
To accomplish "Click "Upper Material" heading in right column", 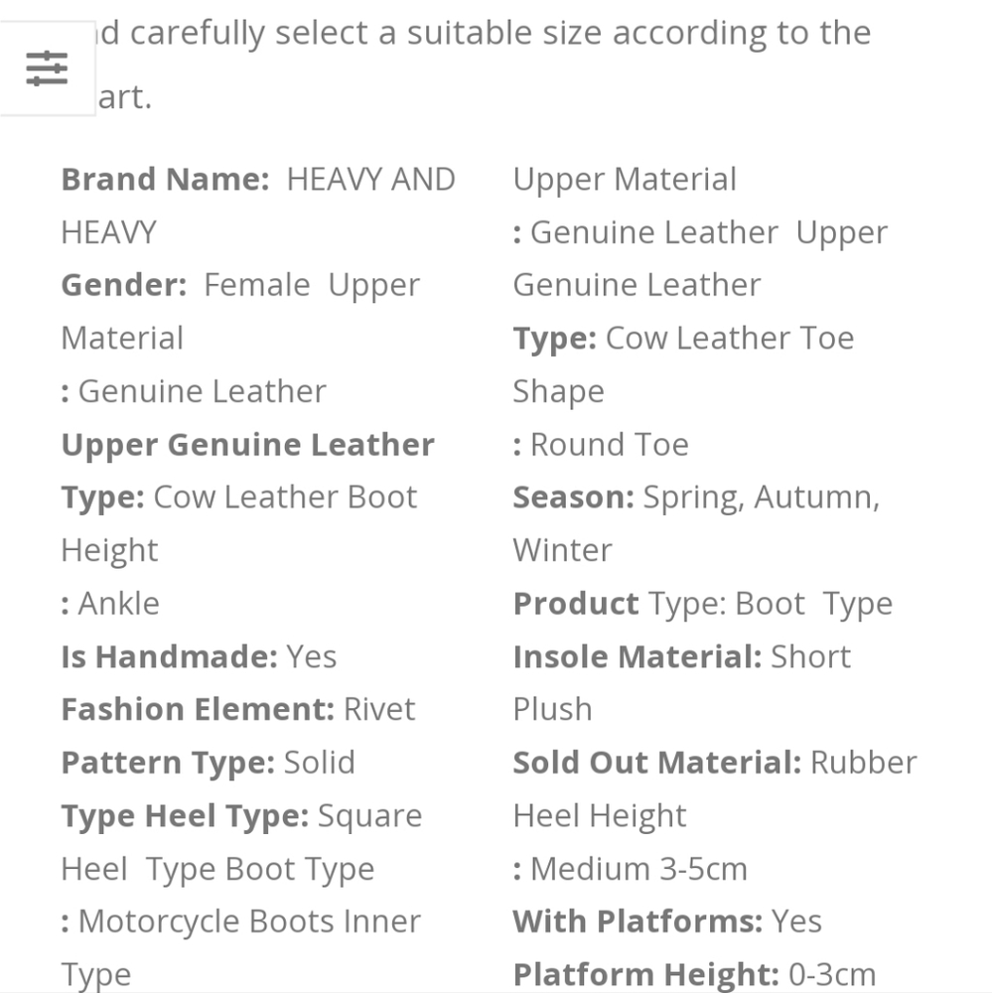I will [x=625, y=180].
